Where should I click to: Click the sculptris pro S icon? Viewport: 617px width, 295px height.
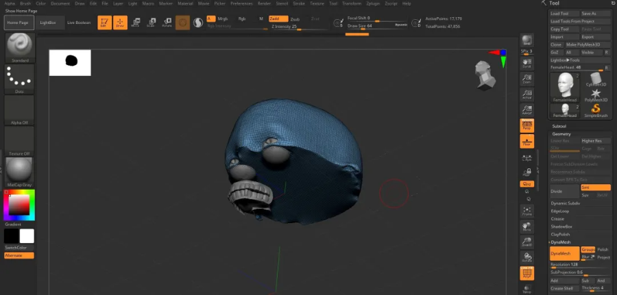pyautogui.click(x=198, y=23)
